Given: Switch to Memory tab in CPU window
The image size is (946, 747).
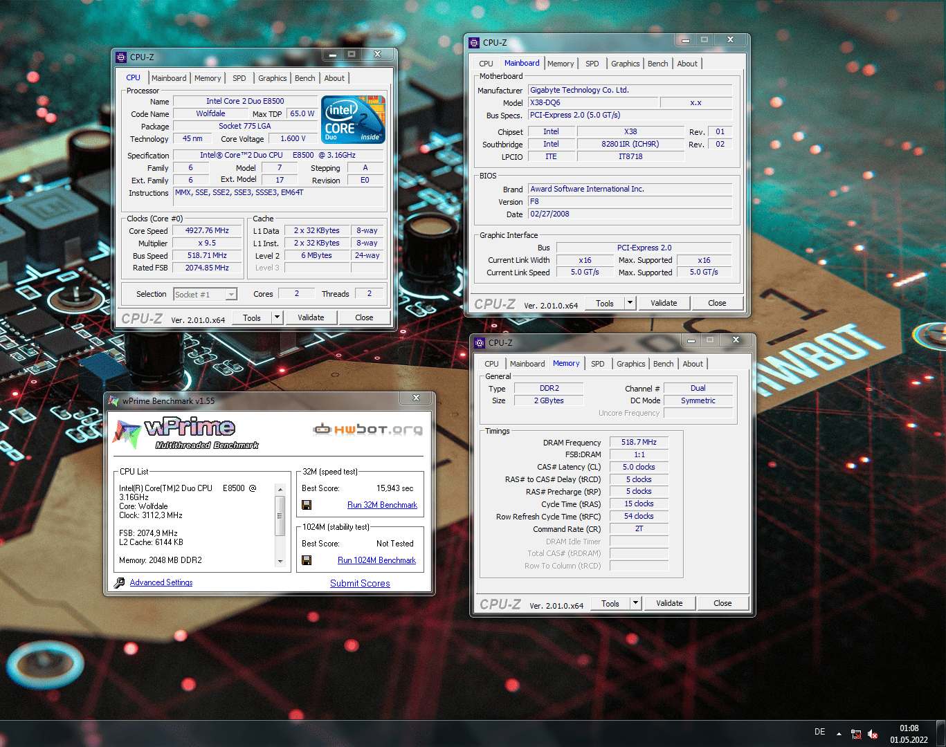Looking at the screenshot, I should coord(208,78).
